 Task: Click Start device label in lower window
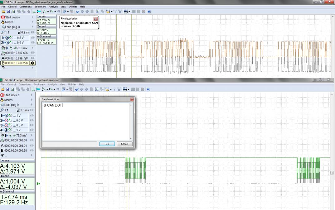(12, 95)
